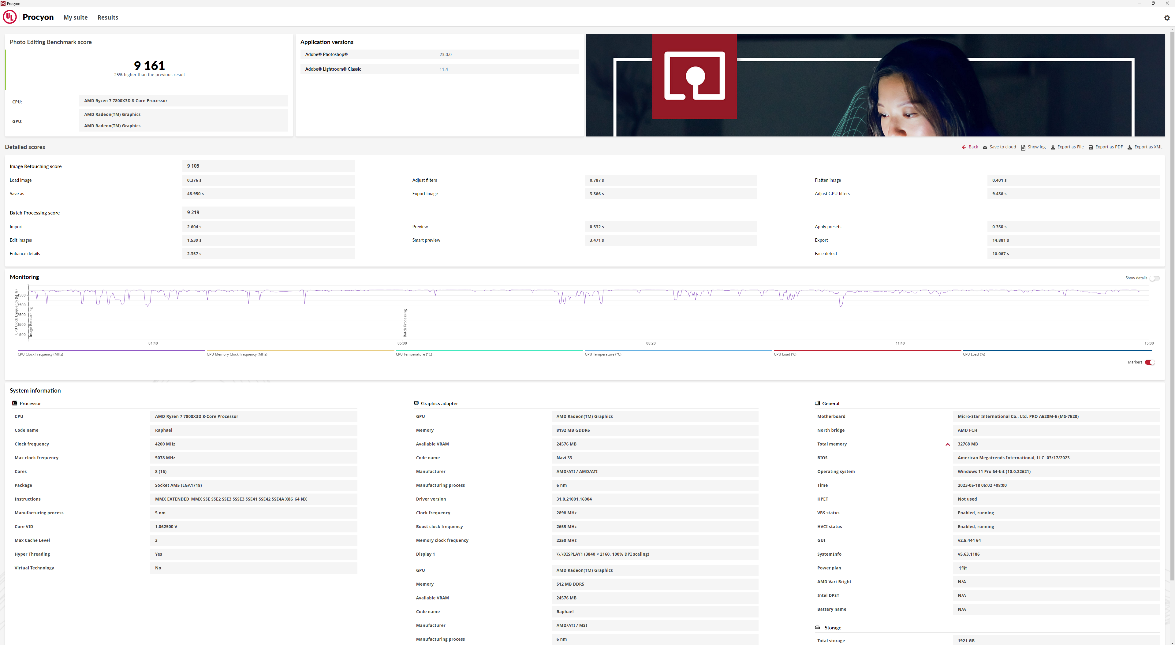This screenshot has height=645, width=1175.
Task: Click the Save to cloud link
Action: click(x=1003, y=147)
